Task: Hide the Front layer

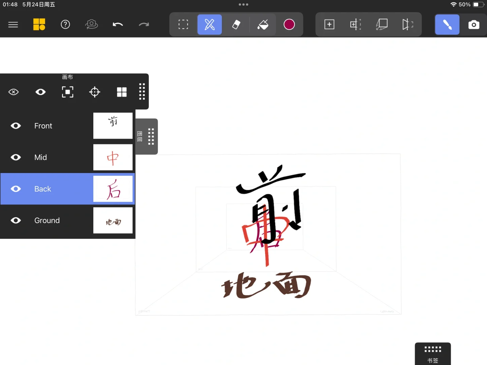Action: pos(16,126)
